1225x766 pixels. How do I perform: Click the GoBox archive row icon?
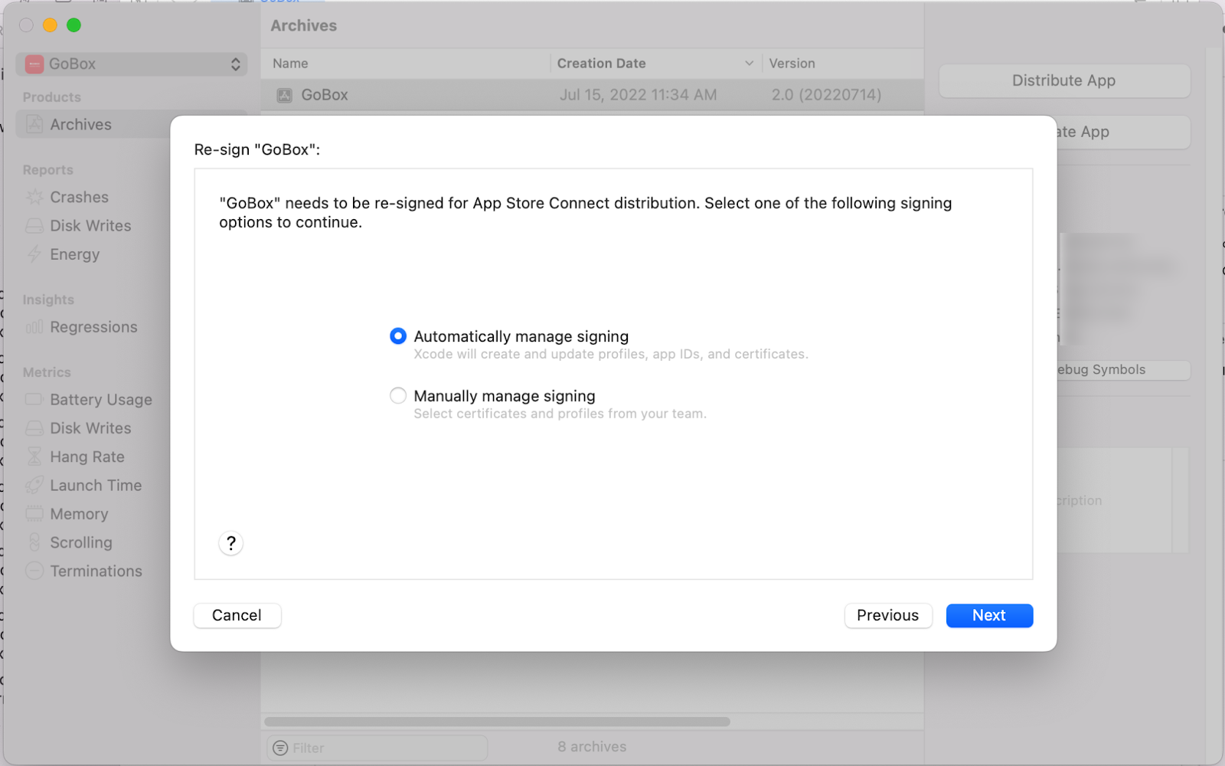[285, 95]
